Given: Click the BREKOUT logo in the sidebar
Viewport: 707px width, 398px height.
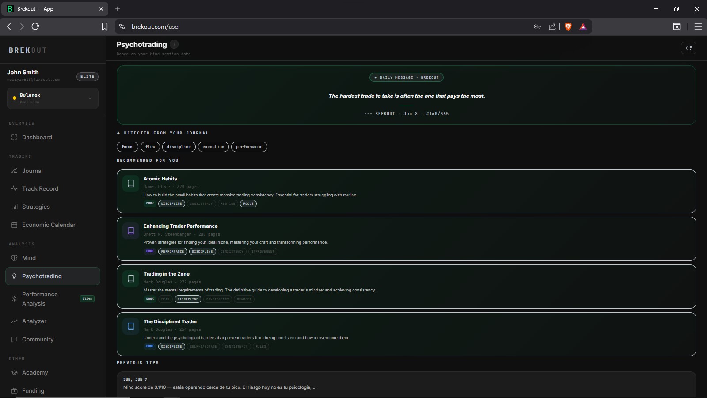Looking at the screenshot, I should (x=27, y=50).
